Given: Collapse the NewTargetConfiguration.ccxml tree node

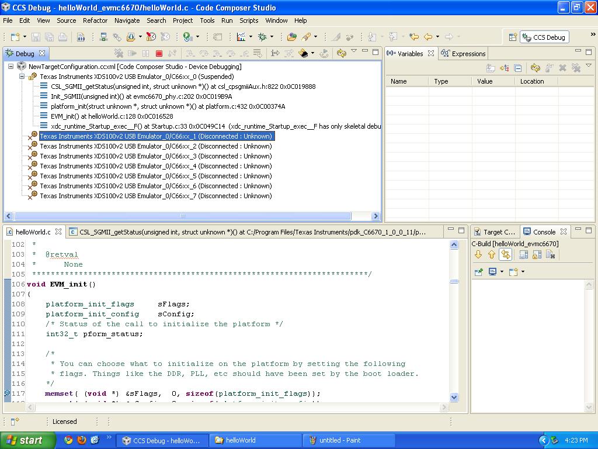Looking at the screenshot, I should pos(11,67).
